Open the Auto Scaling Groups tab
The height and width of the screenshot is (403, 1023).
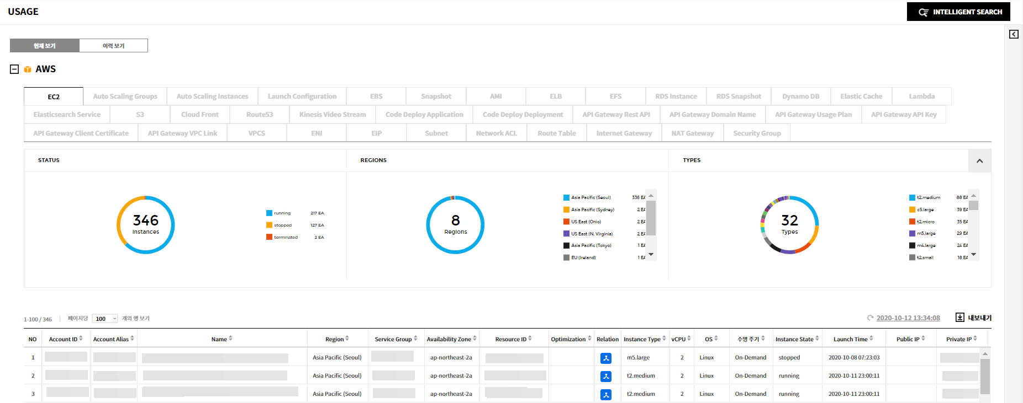(125, 96)
